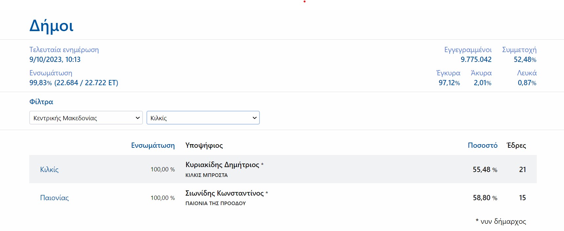Open the Παιονίας municipality link
This screenshot has width=564, height=231.
tap(54, 198)
